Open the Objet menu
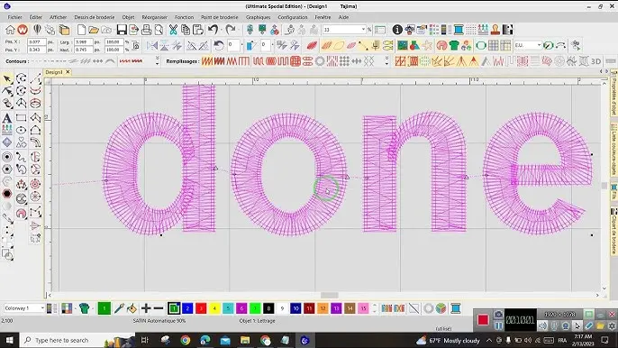Screen dimensions: 618x348 (128, 17)
